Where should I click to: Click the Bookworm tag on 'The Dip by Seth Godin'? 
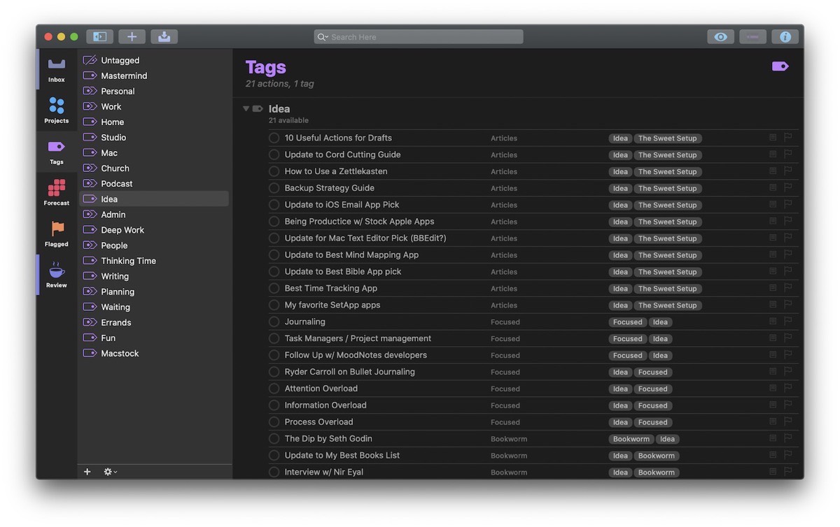click(631, 439)
